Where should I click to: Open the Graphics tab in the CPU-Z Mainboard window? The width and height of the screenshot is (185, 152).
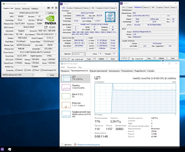click(x=160, y=7)
